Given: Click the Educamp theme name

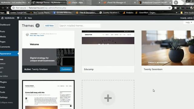Looking at the screenshot, I should pos(89,69).
